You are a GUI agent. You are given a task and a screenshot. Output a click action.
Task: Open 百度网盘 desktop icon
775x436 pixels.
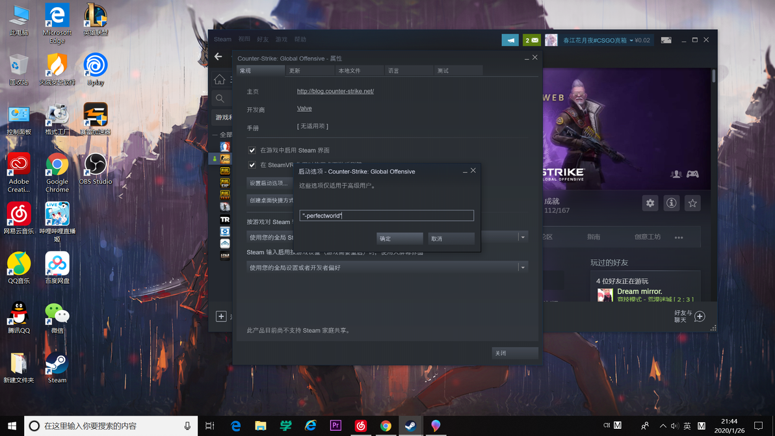pos(57,268)
